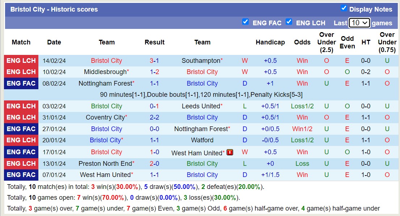Open the Southampton team page

click(201, 61)
